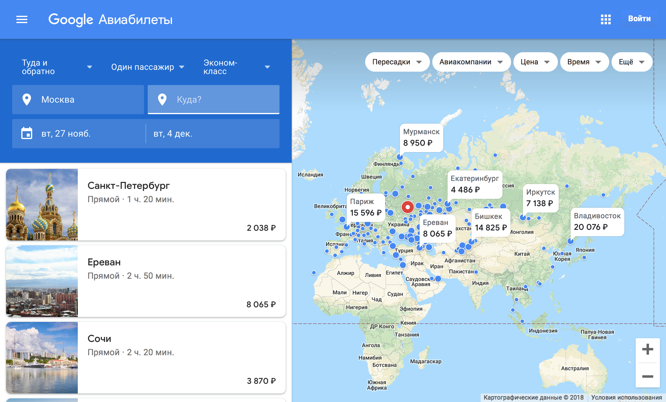Select the Санкт-Петербург destination card photo
The height and width of the screenshot is (402, 666).
click(42, 205)
